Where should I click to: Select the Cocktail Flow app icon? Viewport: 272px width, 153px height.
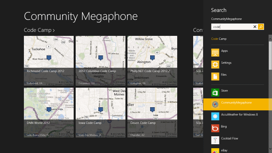pos(215,140)
